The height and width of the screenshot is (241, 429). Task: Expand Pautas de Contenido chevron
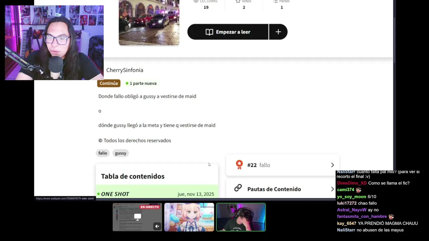[332, 189]
